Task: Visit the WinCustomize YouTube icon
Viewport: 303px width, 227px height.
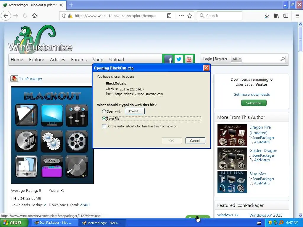Action: tap(189, 59)
